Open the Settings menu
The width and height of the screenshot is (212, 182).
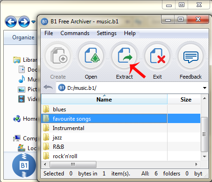tap(107, 33)
